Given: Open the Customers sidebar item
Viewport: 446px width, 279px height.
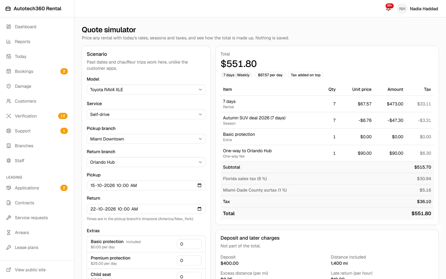Looking at the screenshot, I should 37,101.
